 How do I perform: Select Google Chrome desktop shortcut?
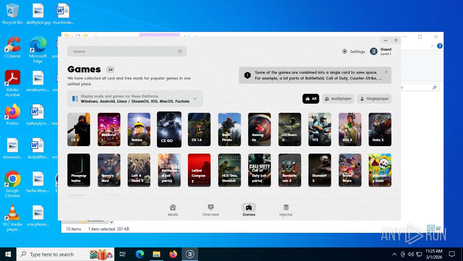[x=13, y=184]
